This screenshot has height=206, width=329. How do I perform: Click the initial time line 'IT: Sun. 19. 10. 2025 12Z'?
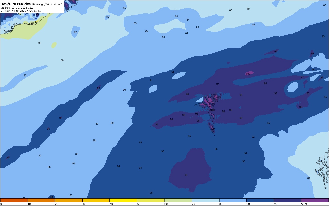point(16,8)
